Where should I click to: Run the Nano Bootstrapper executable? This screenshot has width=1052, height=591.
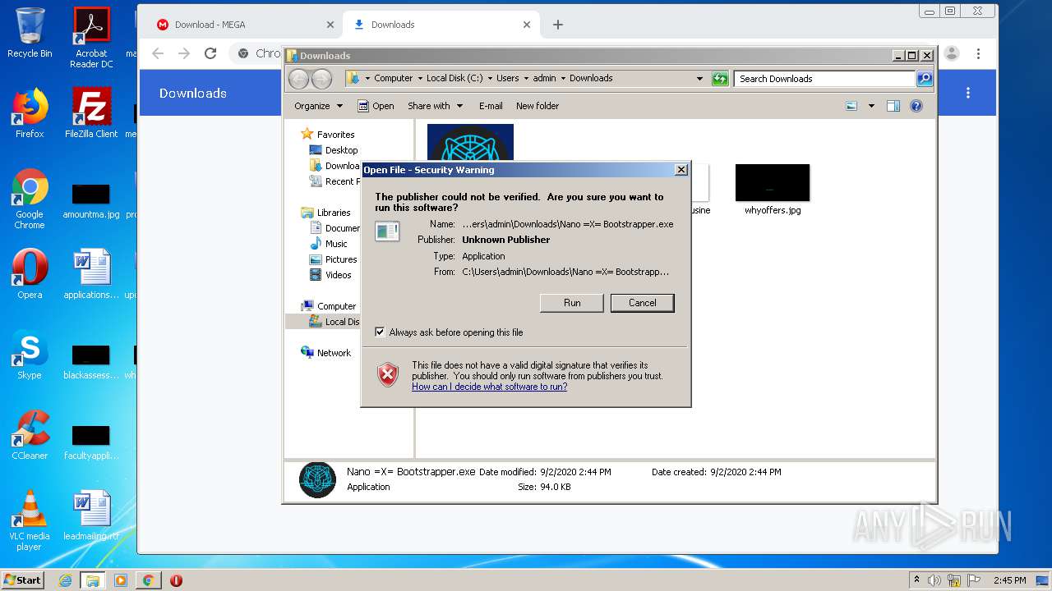coord(572,303)
